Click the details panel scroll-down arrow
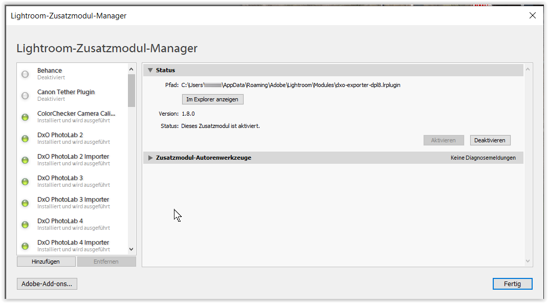 point(528,261)
